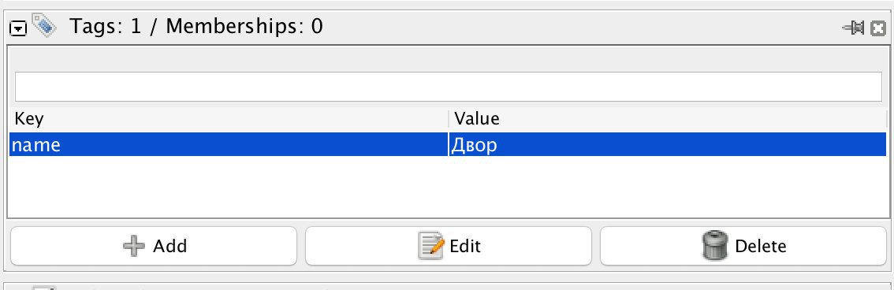Click the Edit button text label
This screenshot has width=894, height=290.
(x=465, y=246)
